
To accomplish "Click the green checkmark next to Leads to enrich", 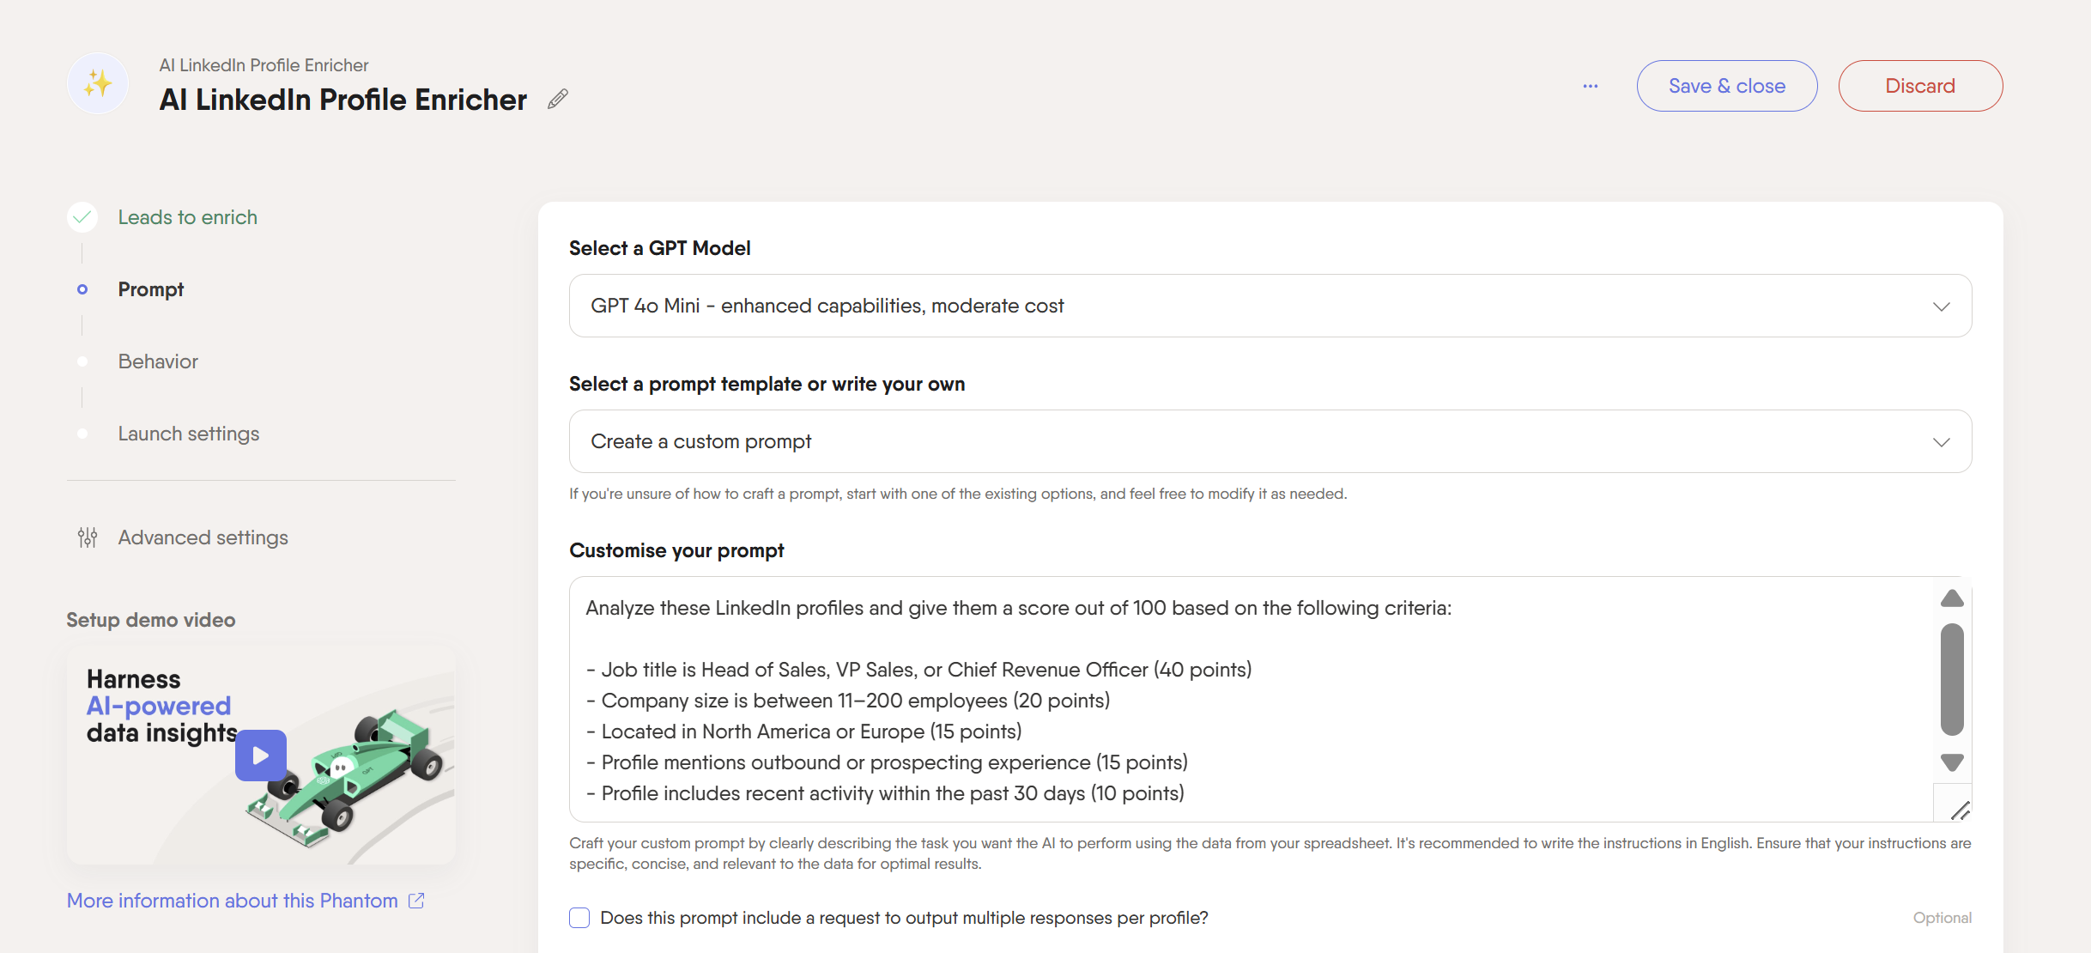I will (82, 217).
